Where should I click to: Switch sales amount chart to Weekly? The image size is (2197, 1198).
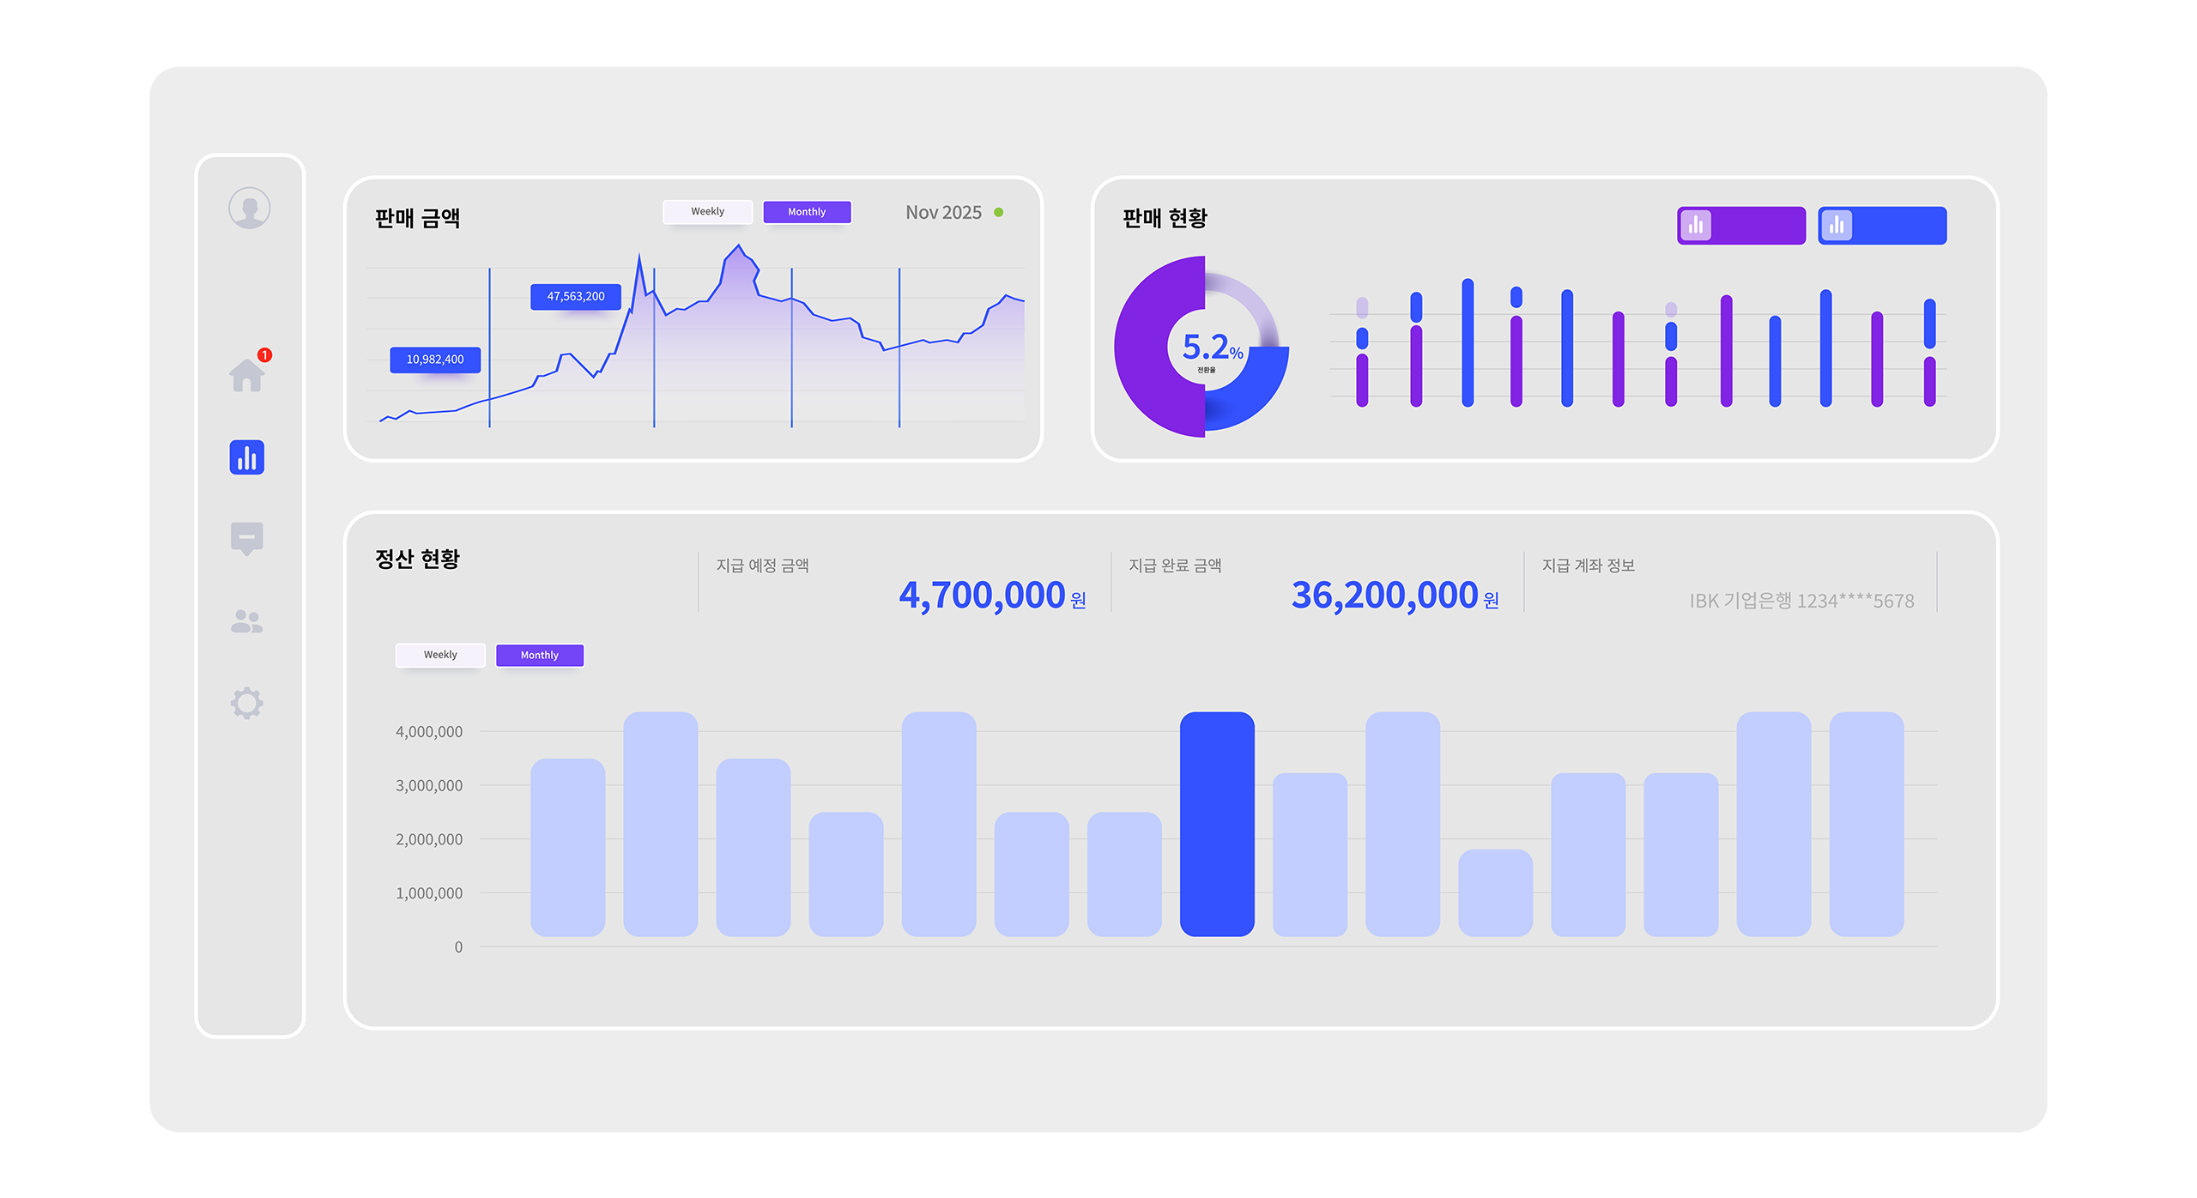click(707, 211)
